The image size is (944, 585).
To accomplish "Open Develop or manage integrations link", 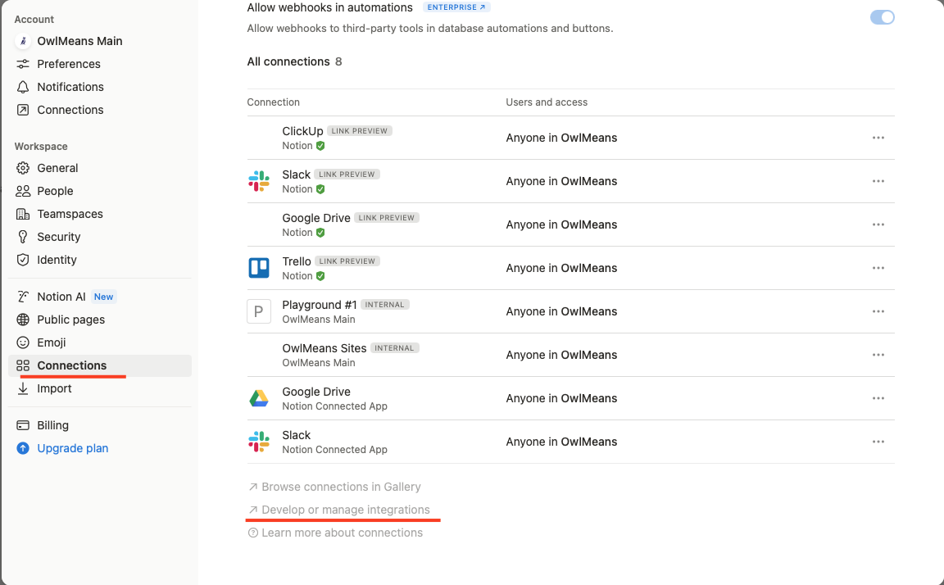I will [339, 510].
